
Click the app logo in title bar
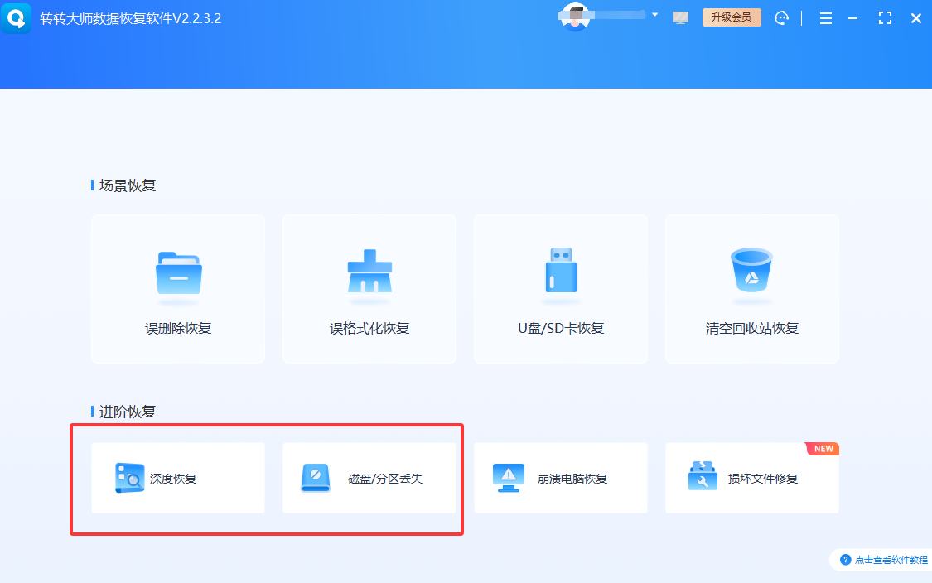[x=16, y=18]
